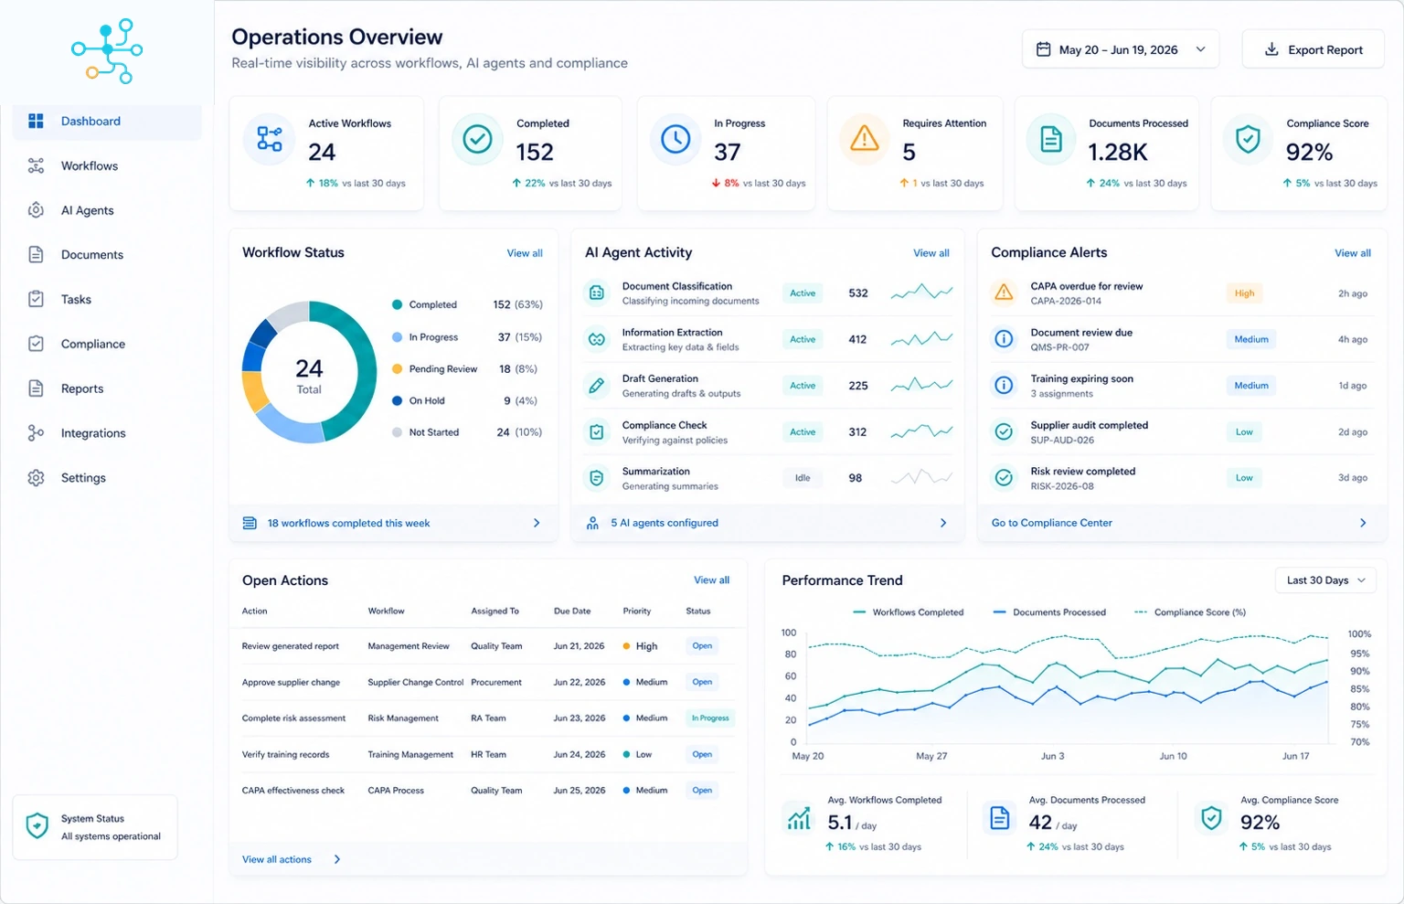The width and height of the screenshot is (1404, 904).
Task: Click the Supplier audit completed checkmark icon
Action: point(1004,431)
